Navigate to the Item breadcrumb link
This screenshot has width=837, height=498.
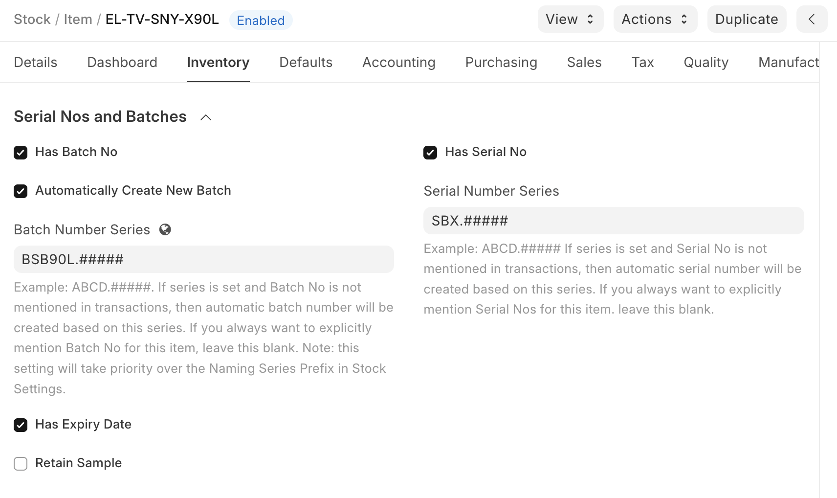(78, 20)
